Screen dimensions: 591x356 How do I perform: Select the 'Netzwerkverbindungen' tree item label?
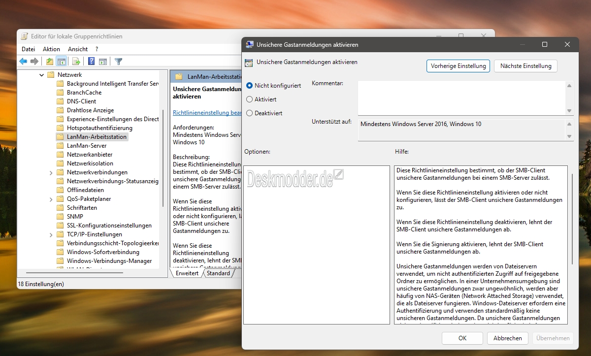tap(97, 172)
